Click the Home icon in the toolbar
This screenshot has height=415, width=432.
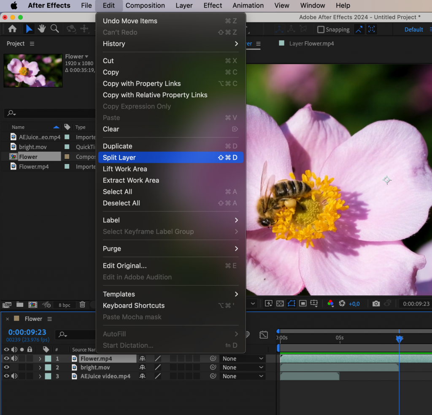13,29
